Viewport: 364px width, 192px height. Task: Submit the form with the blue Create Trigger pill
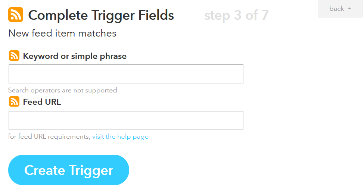(69, 170)
